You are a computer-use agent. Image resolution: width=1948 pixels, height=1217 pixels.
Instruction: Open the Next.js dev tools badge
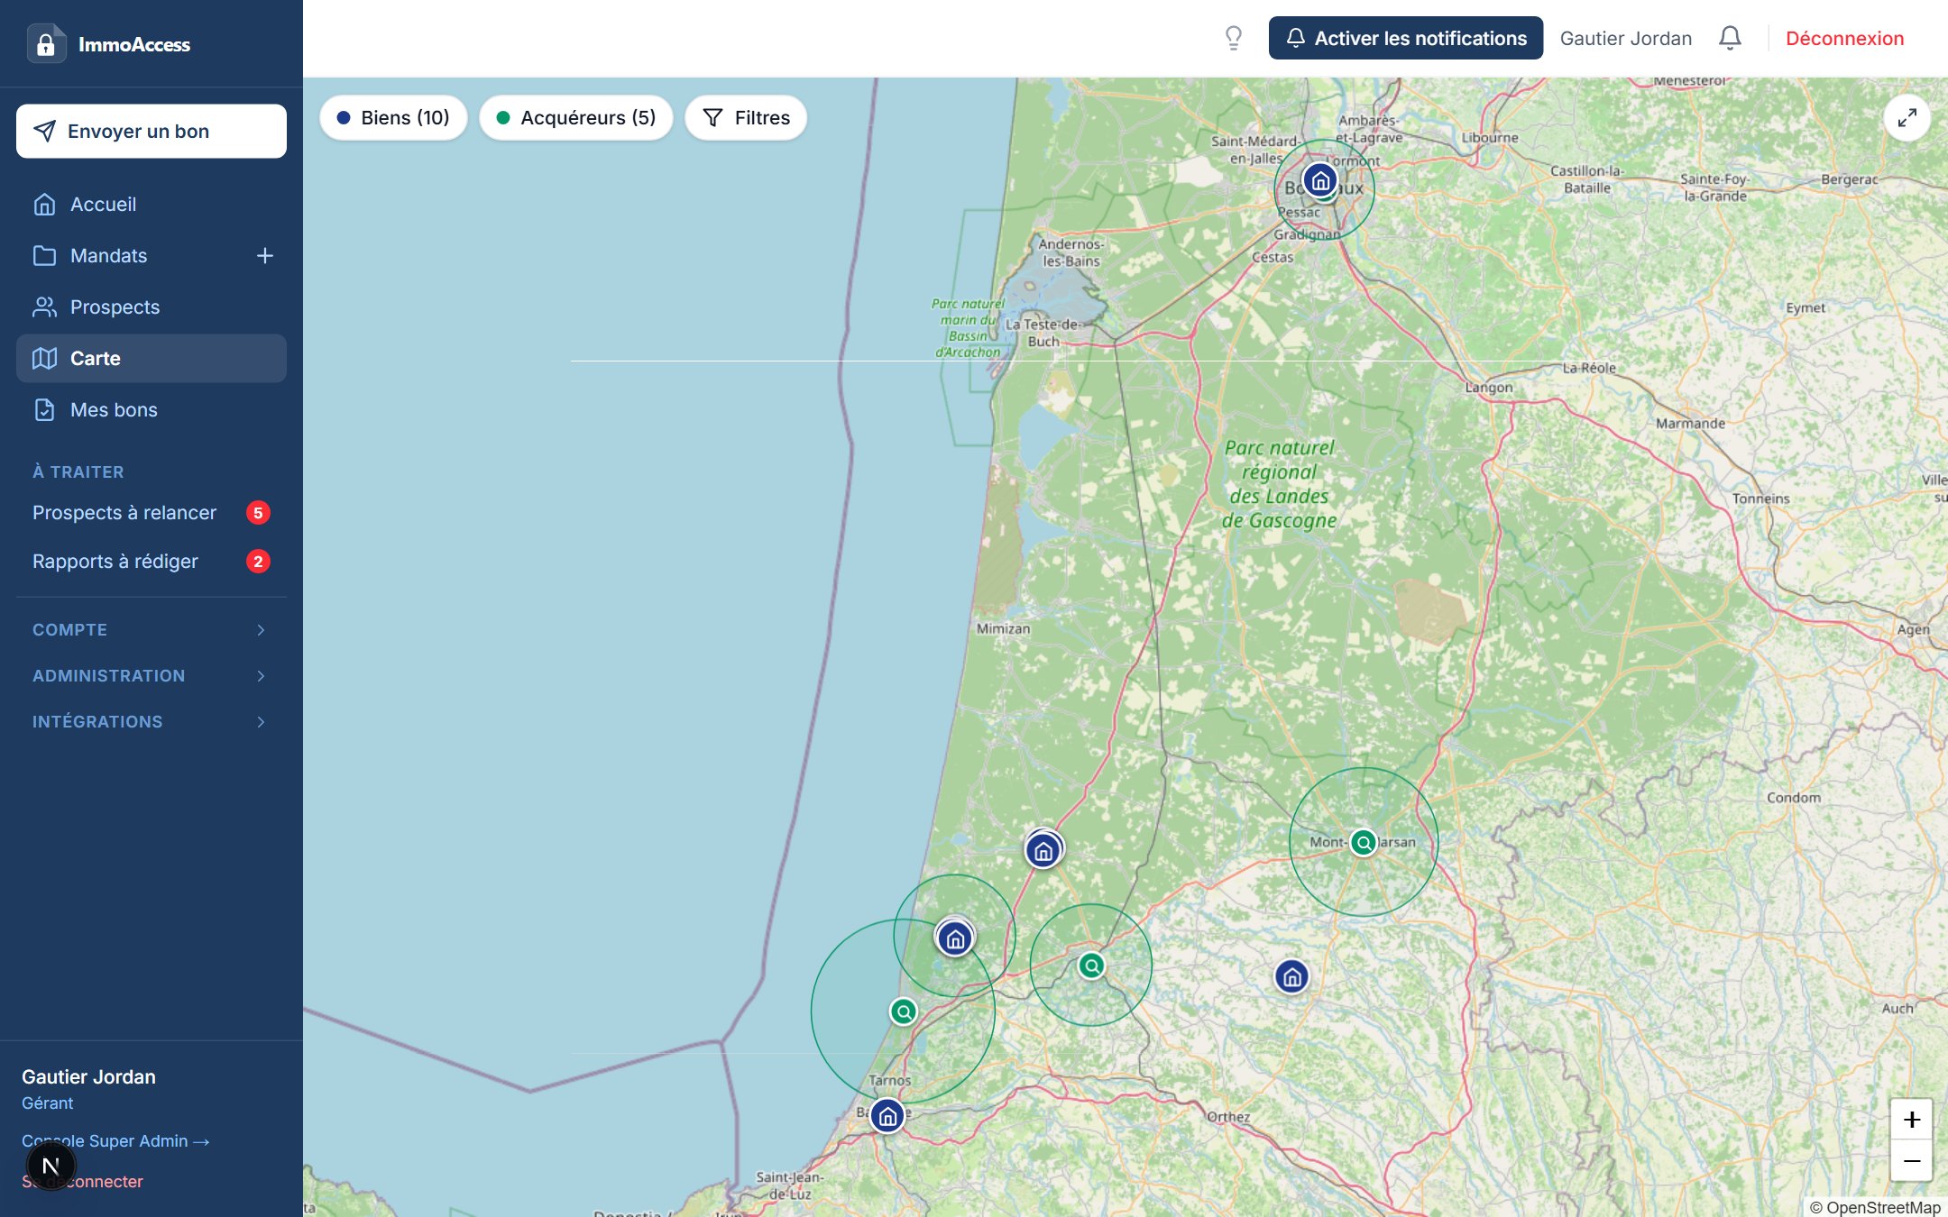click(x=51, y=1166)
